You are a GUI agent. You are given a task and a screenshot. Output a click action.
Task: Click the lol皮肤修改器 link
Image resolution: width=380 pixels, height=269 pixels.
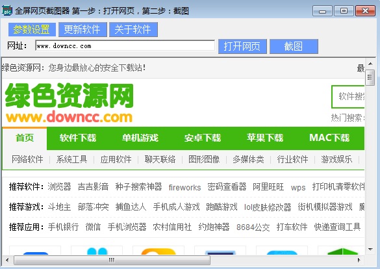[268, 207]
